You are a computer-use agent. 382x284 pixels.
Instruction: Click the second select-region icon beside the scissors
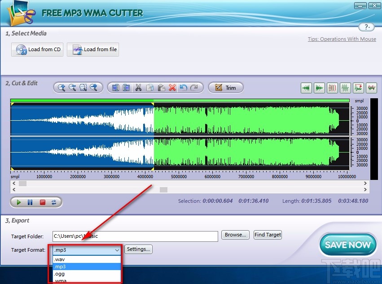point(127,87)
